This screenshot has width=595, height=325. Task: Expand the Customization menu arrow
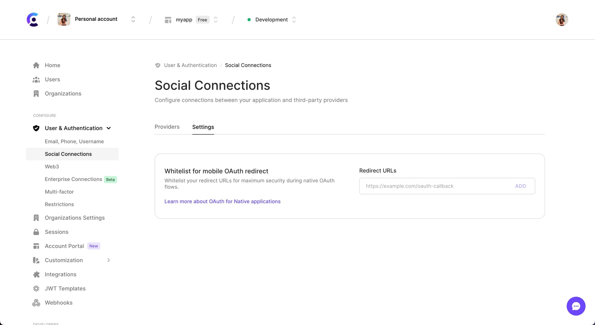click(x=108, y=260)
